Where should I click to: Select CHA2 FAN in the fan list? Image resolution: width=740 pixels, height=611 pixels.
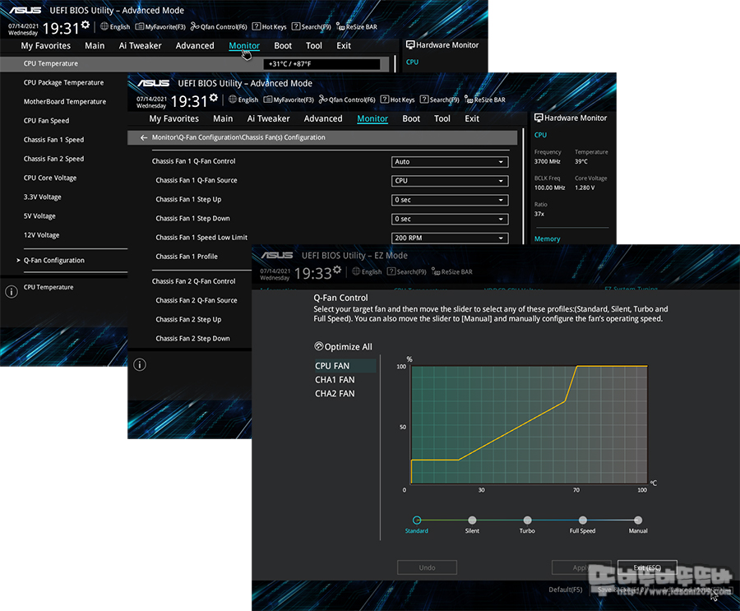(335, 393)
